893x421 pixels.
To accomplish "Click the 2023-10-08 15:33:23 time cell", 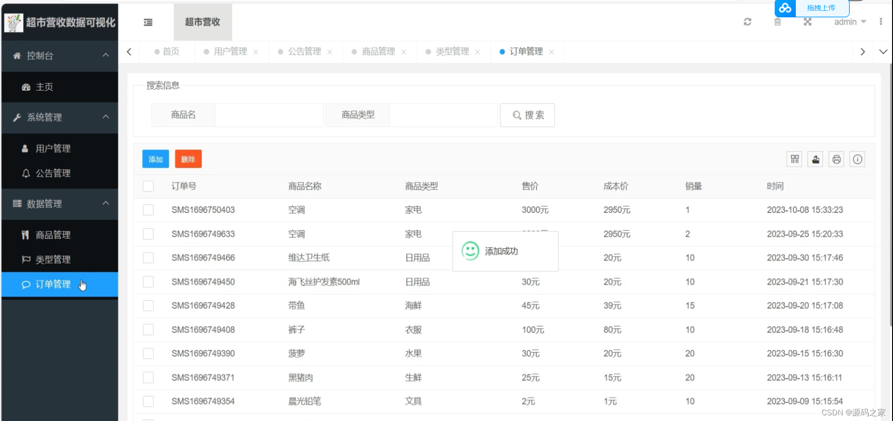I will pos(805,210).
